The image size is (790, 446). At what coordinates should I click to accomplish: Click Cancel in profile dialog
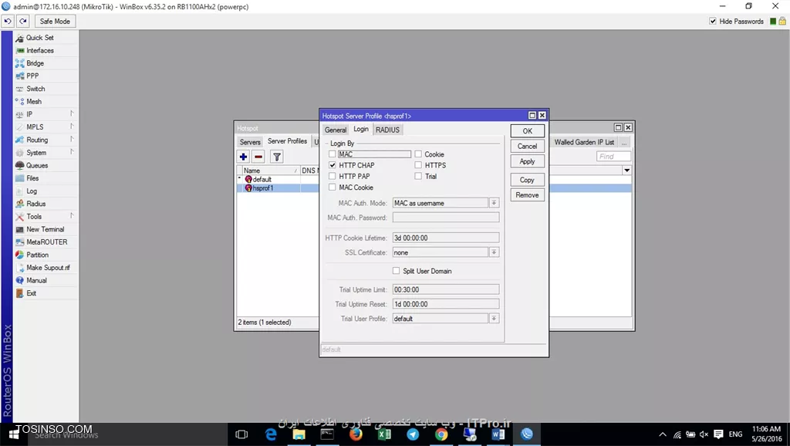[527, 146]
